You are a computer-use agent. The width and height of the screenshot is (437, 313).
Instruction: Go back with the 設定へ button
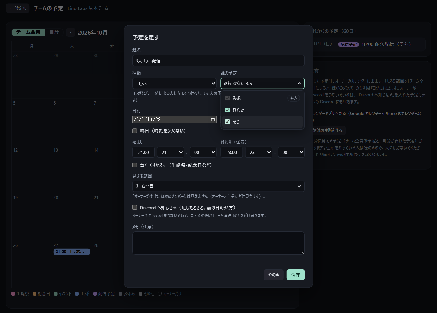pyautogui.click(x=18, y=8)
